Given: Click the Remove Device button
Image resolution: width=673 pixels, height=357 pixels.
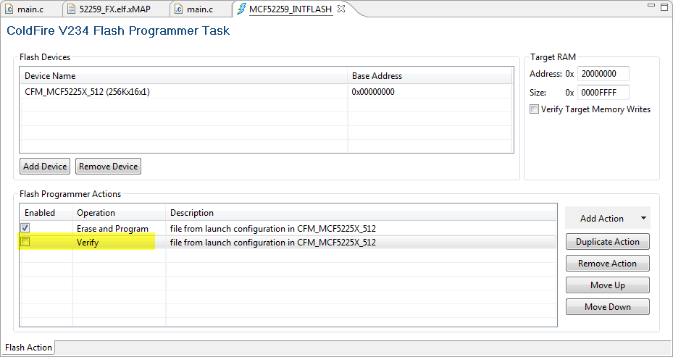Looking at the screenshot, I should [109, 167].
